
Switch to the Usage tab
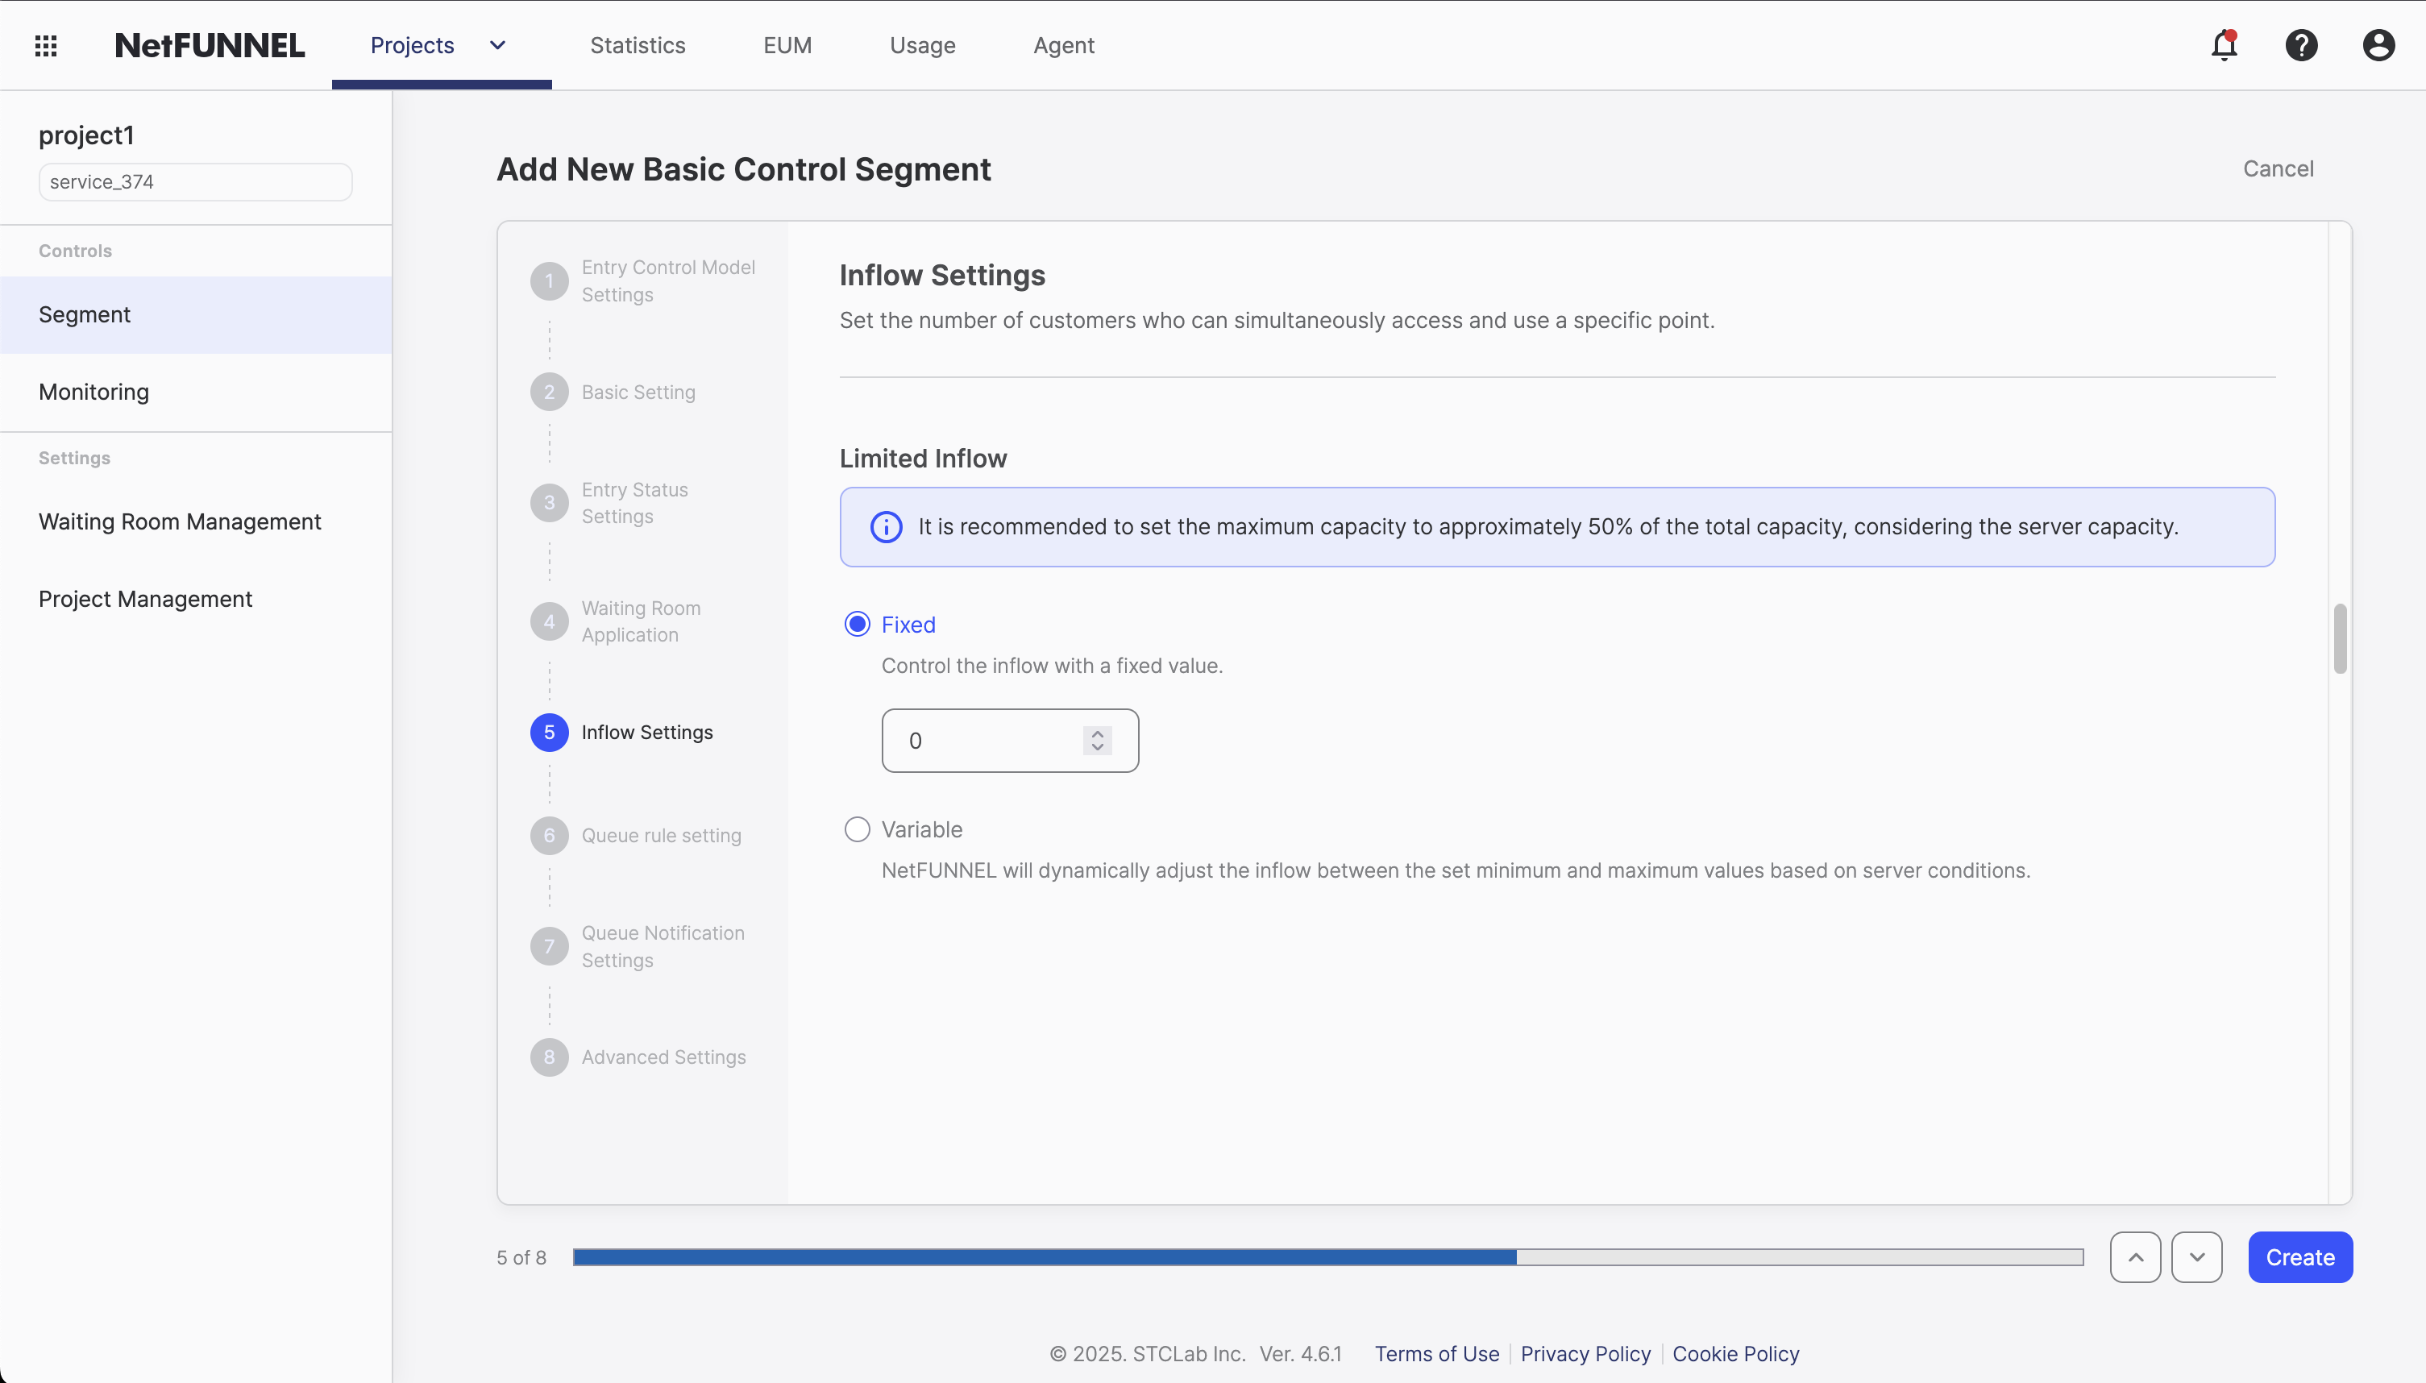tap(921, 44)
